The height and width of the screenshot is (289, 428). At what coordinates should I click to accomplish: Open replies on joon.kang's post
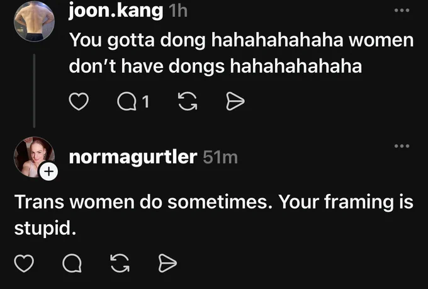point(127,102)
